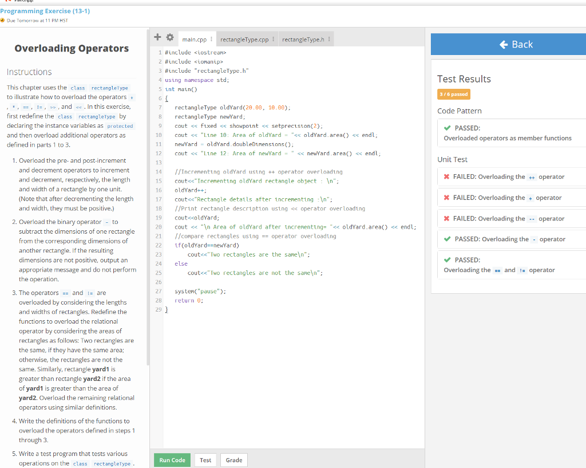The height and width of the screenshot is (468, 586).
Task: Click Back arrow icon
Action: 504,45
